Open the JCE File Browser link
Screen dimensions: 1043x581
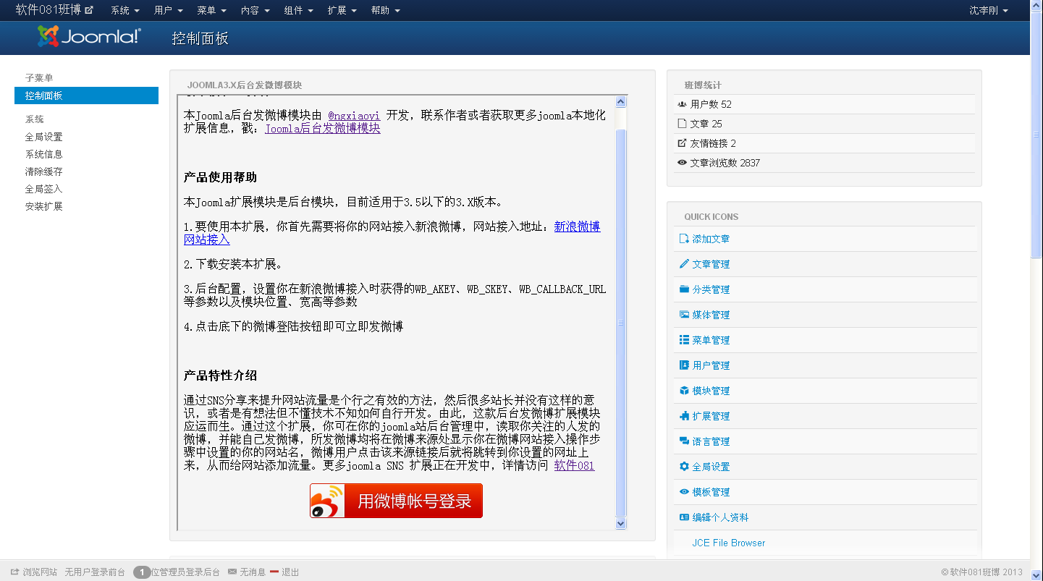pyautogui.click(x=728, y=543)
